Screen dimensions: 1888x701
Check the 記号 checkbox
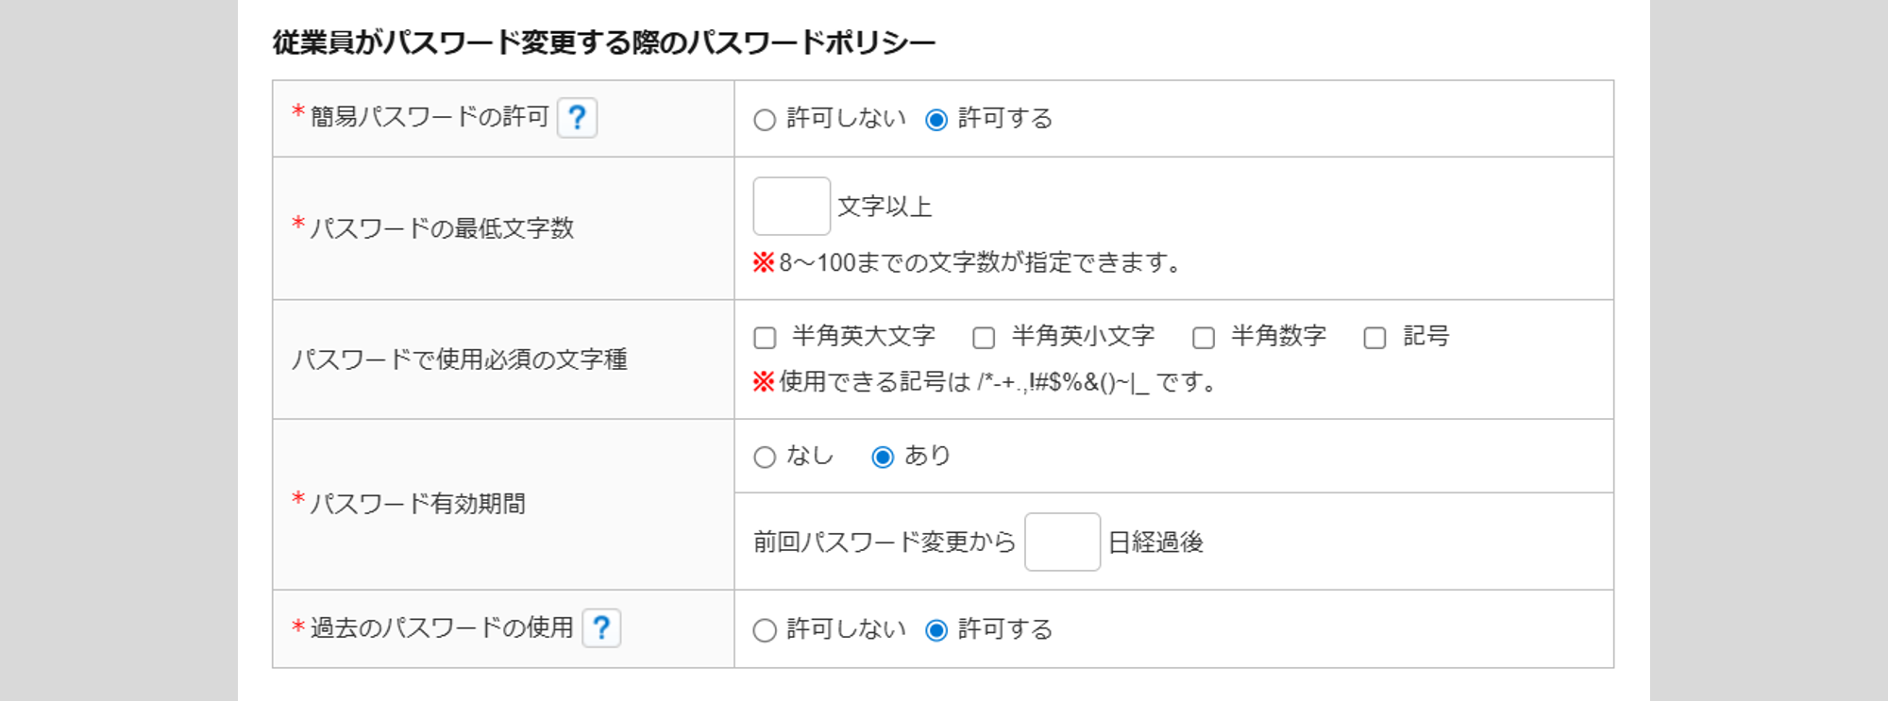coord(1374,338)
